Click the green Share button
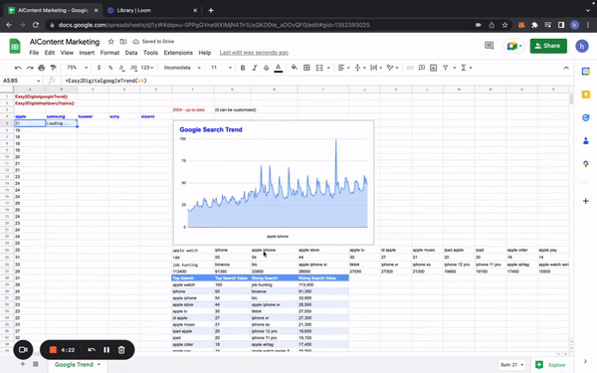597x373 pixels. click(548, 46)
